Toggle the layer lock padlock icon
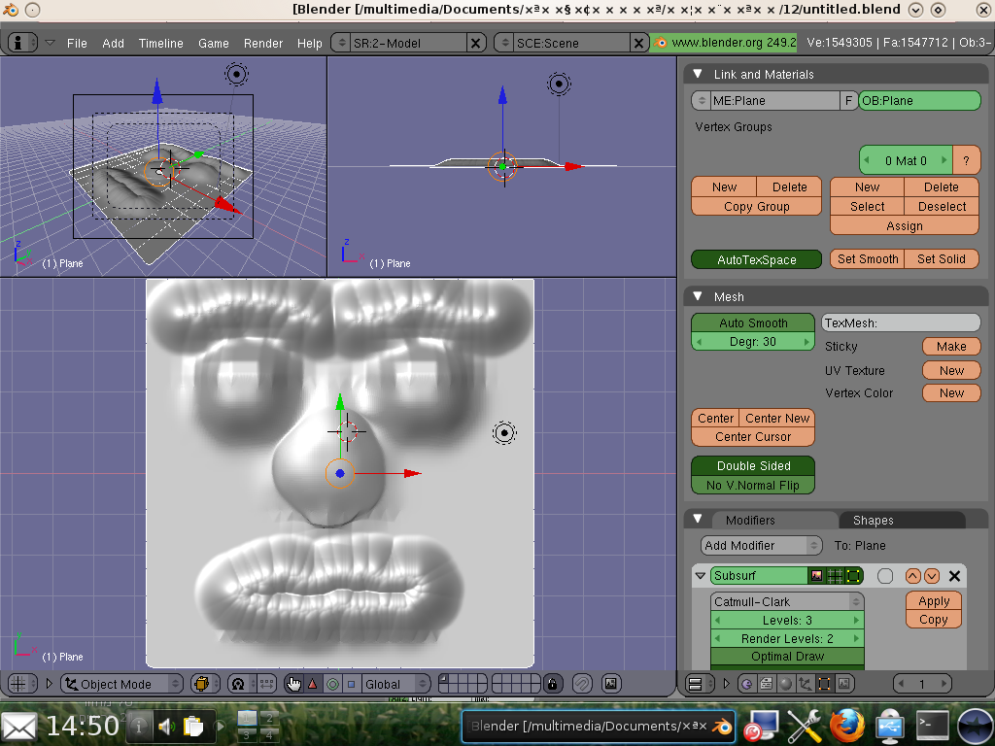The image size is (995, 746). 552,684
